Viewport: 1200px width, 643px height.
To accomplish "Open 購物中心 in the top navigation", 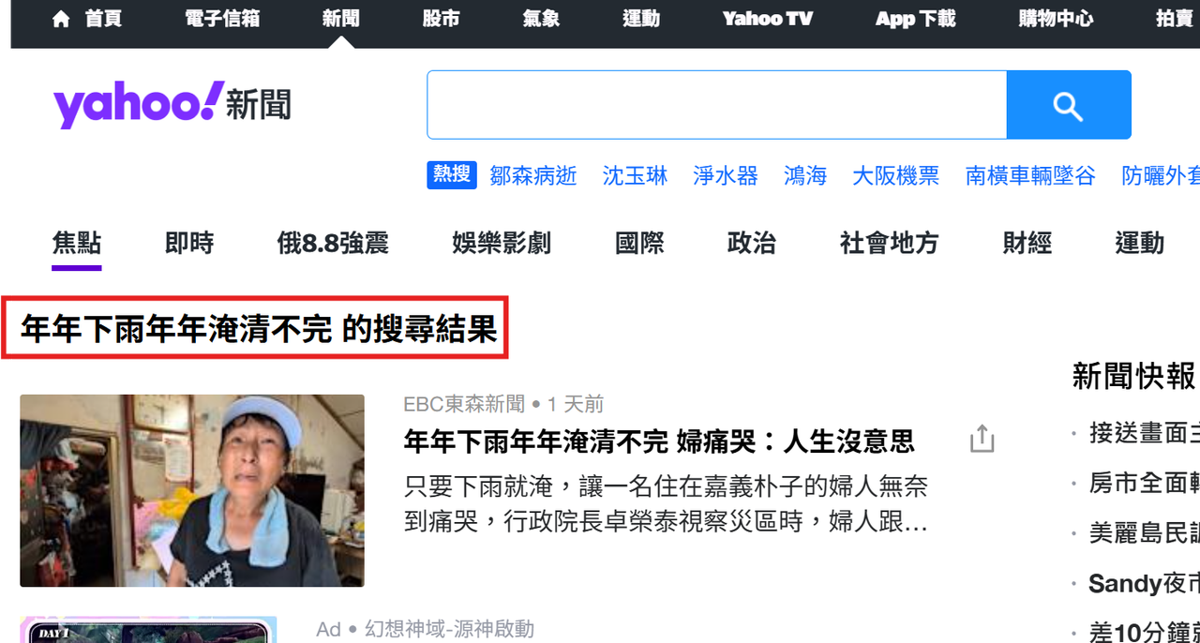I will 1056,19.
